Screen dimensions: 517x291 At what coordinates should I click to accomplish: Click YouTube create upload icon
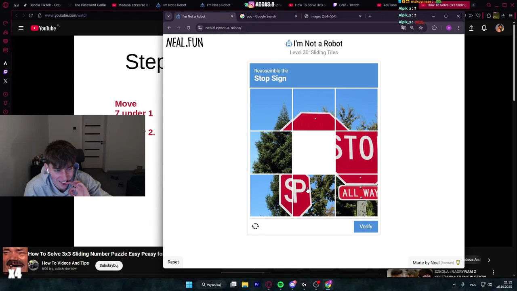[471, 28]
